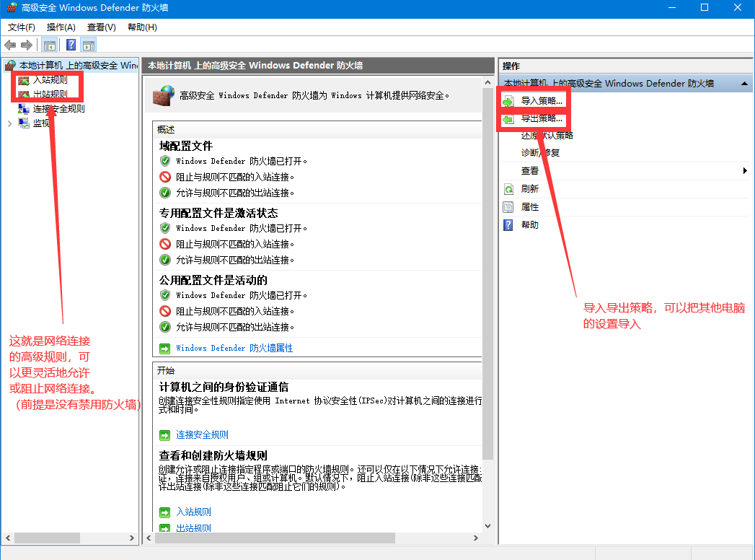Click 诊断/修复 action

pyautogui.click(x=540, y=153)
